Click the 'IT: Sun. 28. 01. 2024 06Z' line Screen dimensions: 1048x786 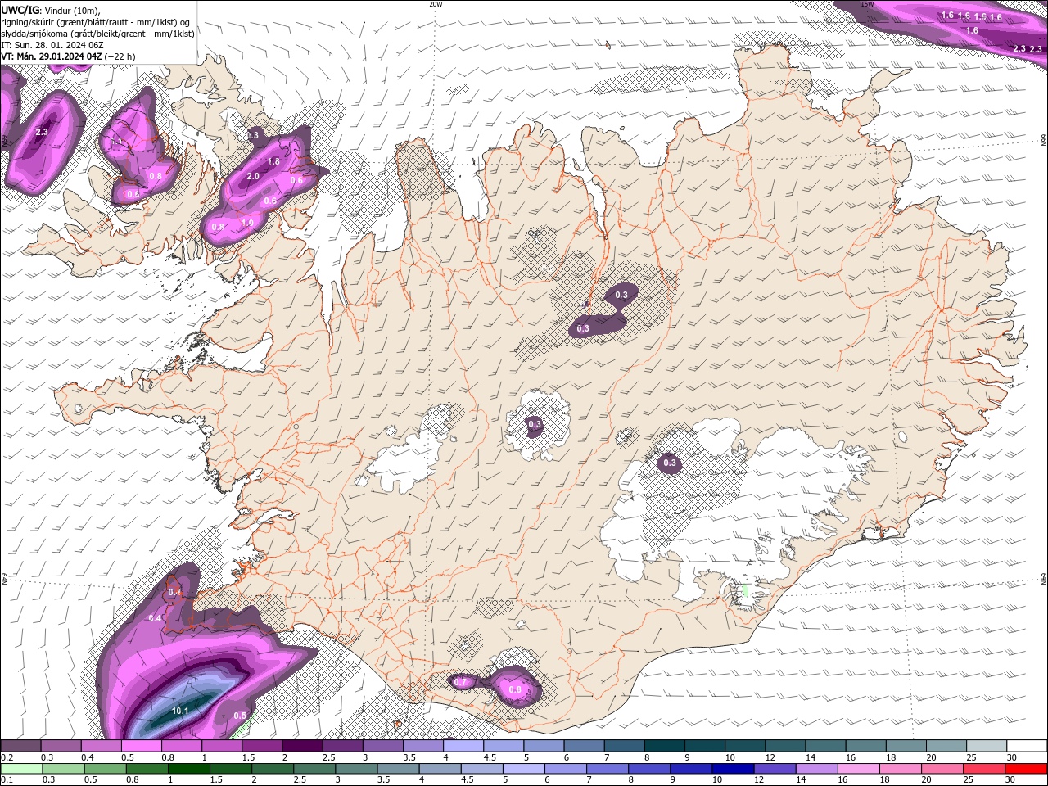coord(52,45)
